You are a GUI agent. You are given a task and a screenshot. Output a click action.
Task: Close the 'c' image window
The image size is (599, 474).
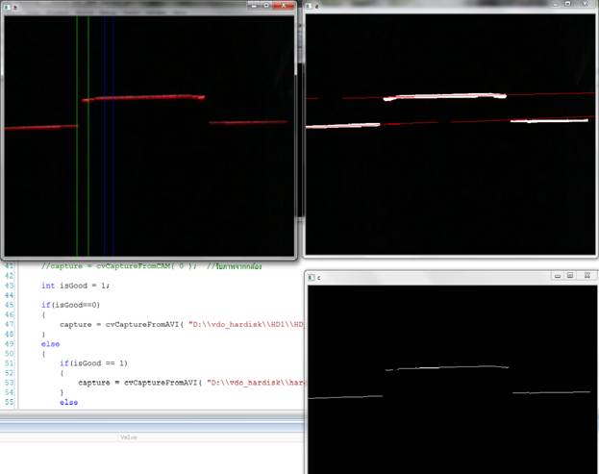(x=585, y=276)
